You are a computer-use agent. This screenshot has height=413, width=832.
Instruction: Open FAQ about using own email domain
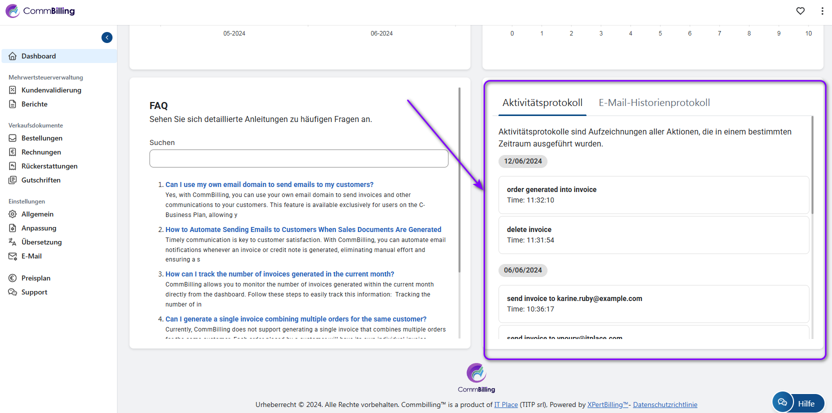click(x=269, y=184)
